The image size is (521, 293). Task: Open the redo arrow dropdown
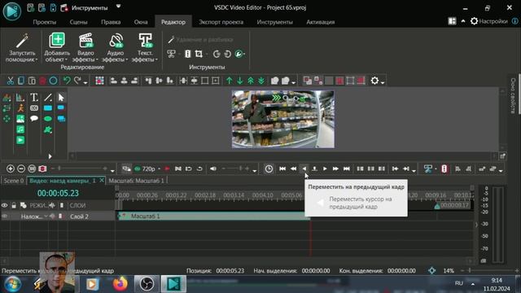pyautogui.click(x=85, y=82)
